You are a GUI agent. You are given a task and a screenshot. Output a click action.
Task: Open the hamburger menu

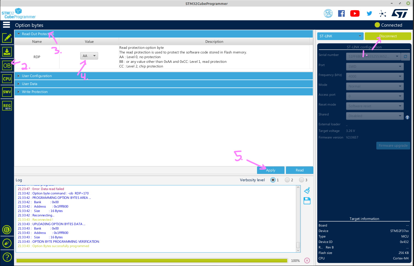pos(7,25)
